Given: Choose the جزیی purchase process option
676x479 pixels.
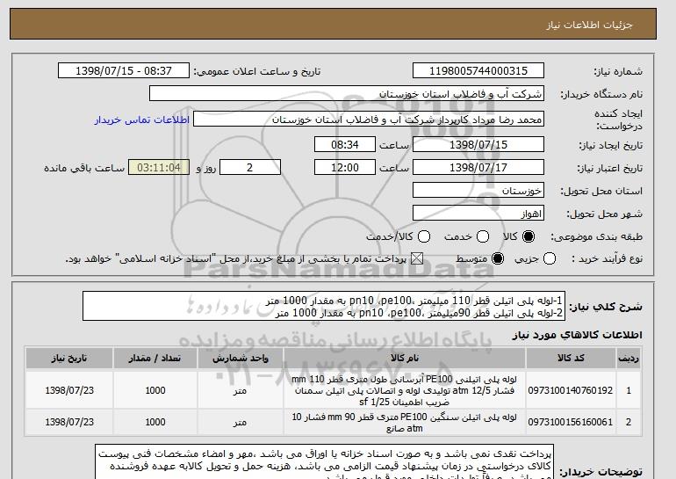Looking at the screenshot, I should [550, 258].
